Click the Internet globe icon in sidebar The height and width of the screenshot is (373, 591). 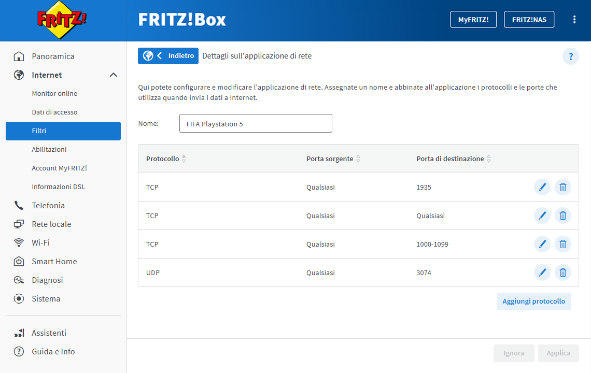coord(19,75)
